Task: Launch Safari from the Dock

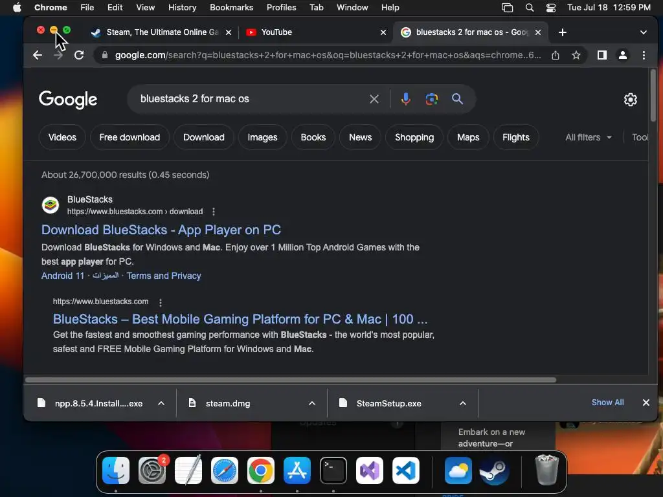Action: 225,470
